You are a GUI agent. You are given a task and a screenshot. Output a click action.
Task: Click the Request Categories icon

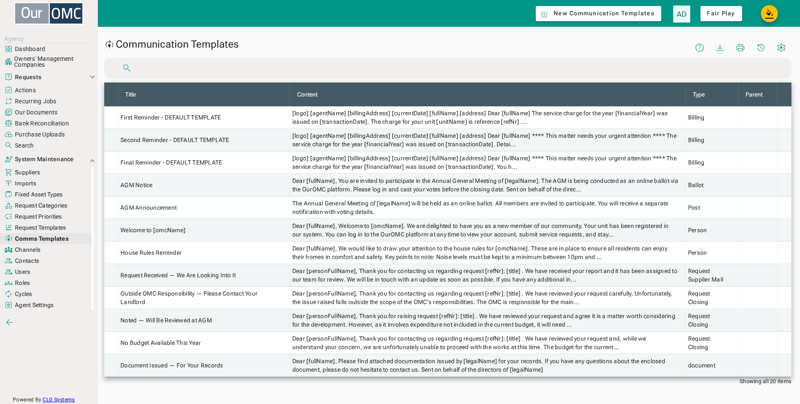pos(9,205)
